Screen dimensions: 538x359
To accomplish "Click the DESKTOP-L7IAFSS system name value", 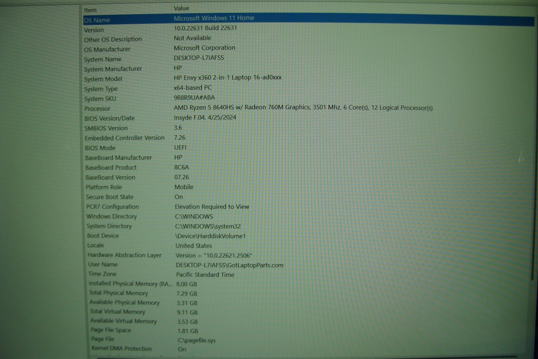I will click(199, 58).
